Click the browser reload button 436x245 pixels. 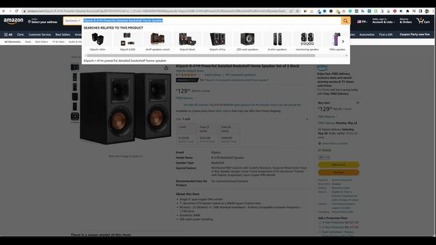click(x=16, y=11)
